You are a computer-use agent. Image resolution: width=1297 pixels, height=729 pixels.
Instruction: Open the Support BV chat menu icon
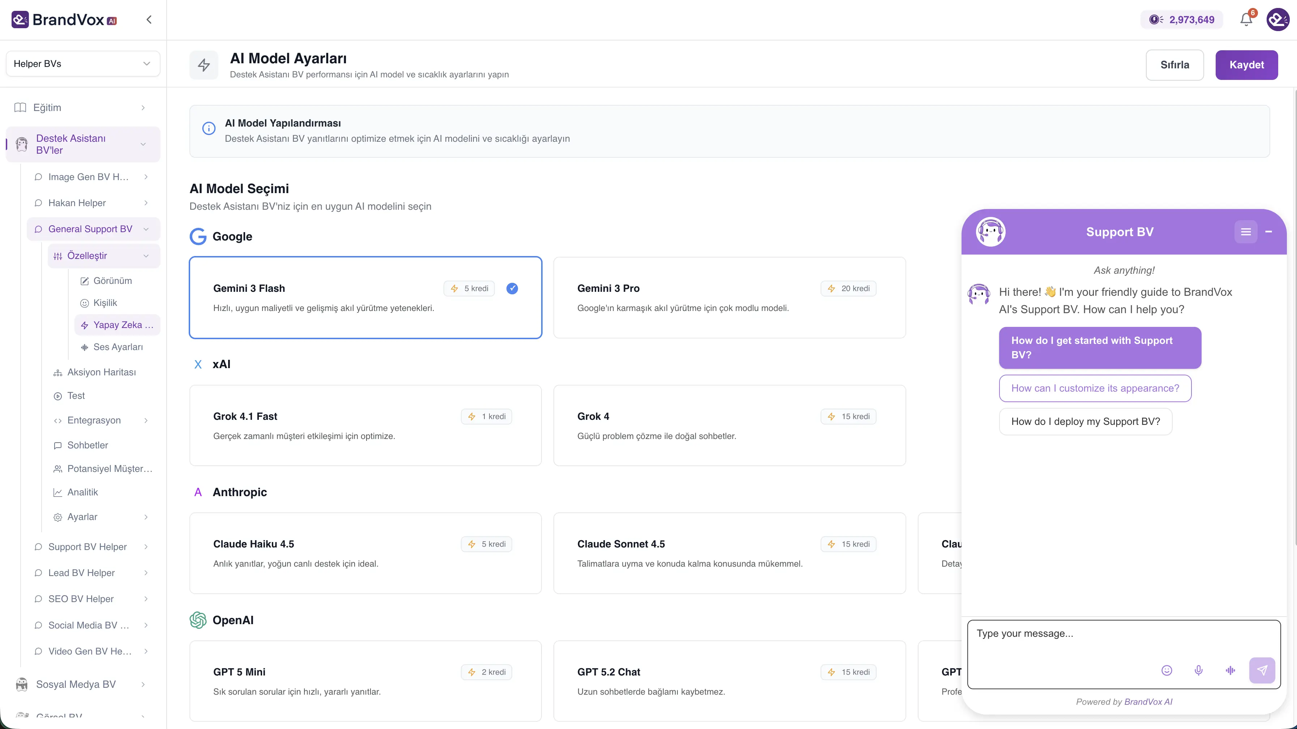click(x=1246, y=232)
